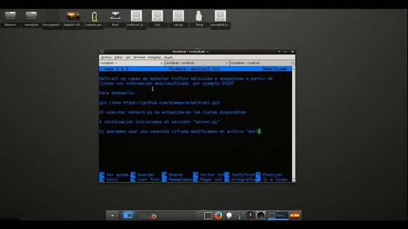408x229 pixels.
Task: Open the babylon image thumbnail on desktop
Action: point(73,19)
